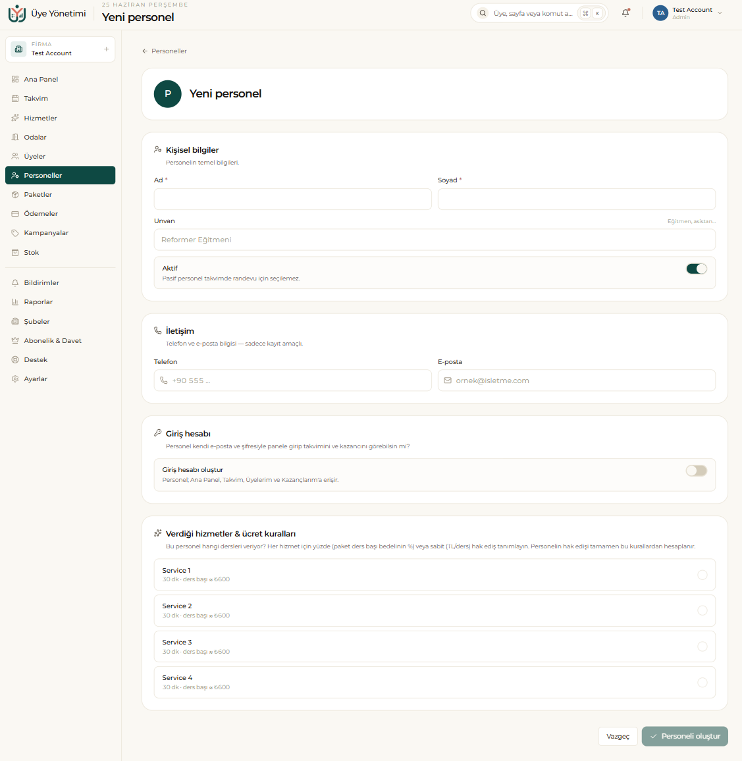Click the Paketler box icon

(15, 195)
